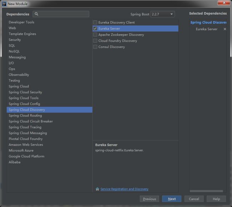Open the Security category

pyautogui.click(x=50, y=40)
